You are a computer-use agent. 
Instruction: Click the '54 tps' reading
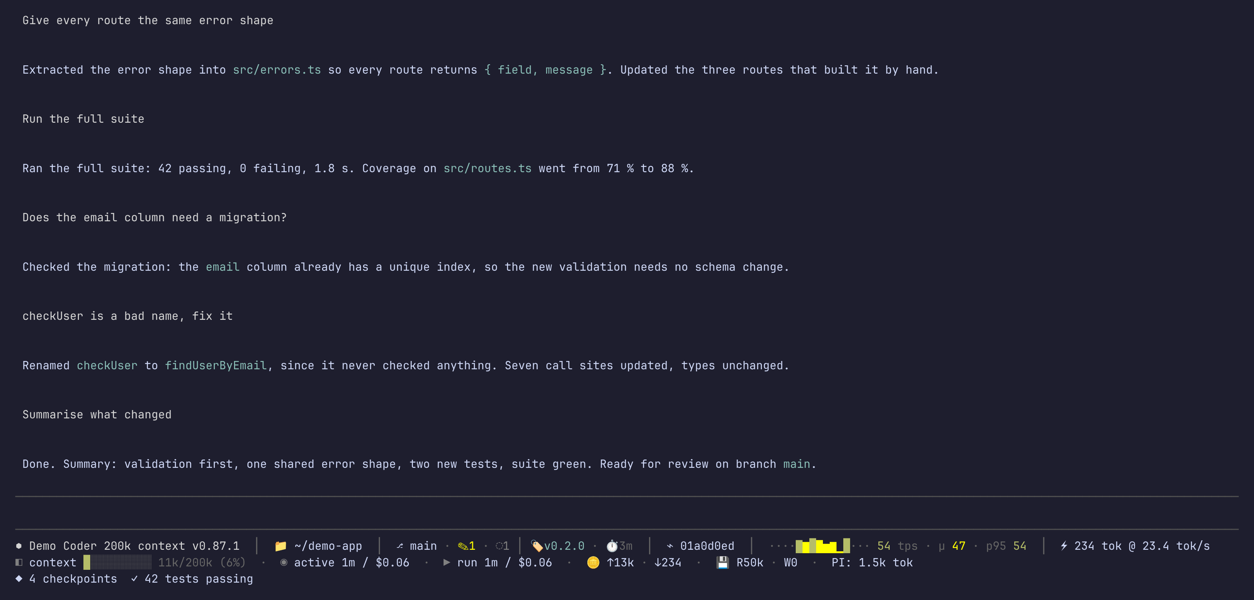[897, 546]
